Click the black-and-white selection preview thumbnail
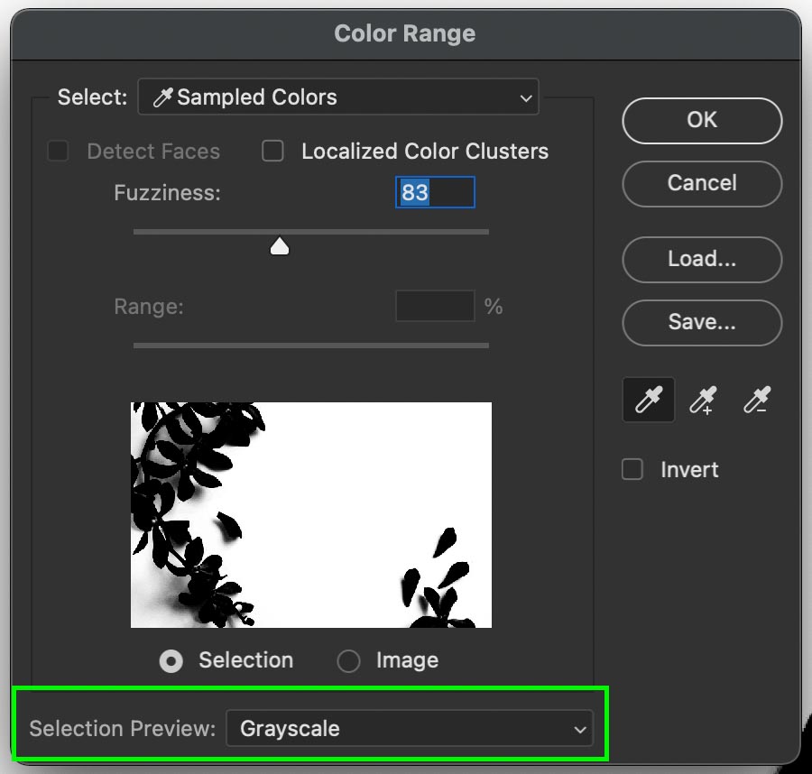 [x=311, y=514]
